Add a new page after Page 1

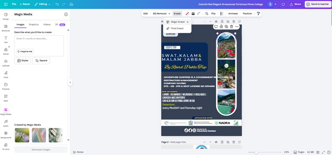239,22
